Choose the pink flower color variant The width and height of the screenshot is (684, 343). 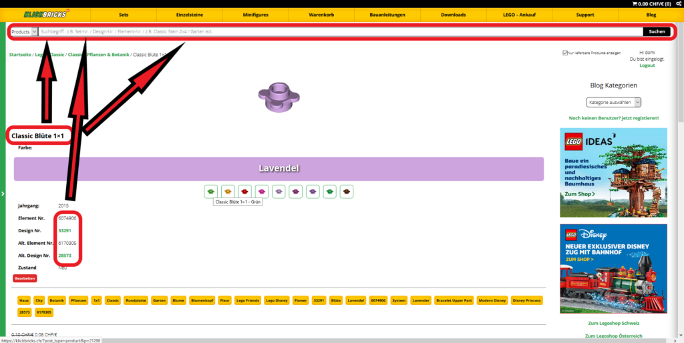tap(262, 192)
